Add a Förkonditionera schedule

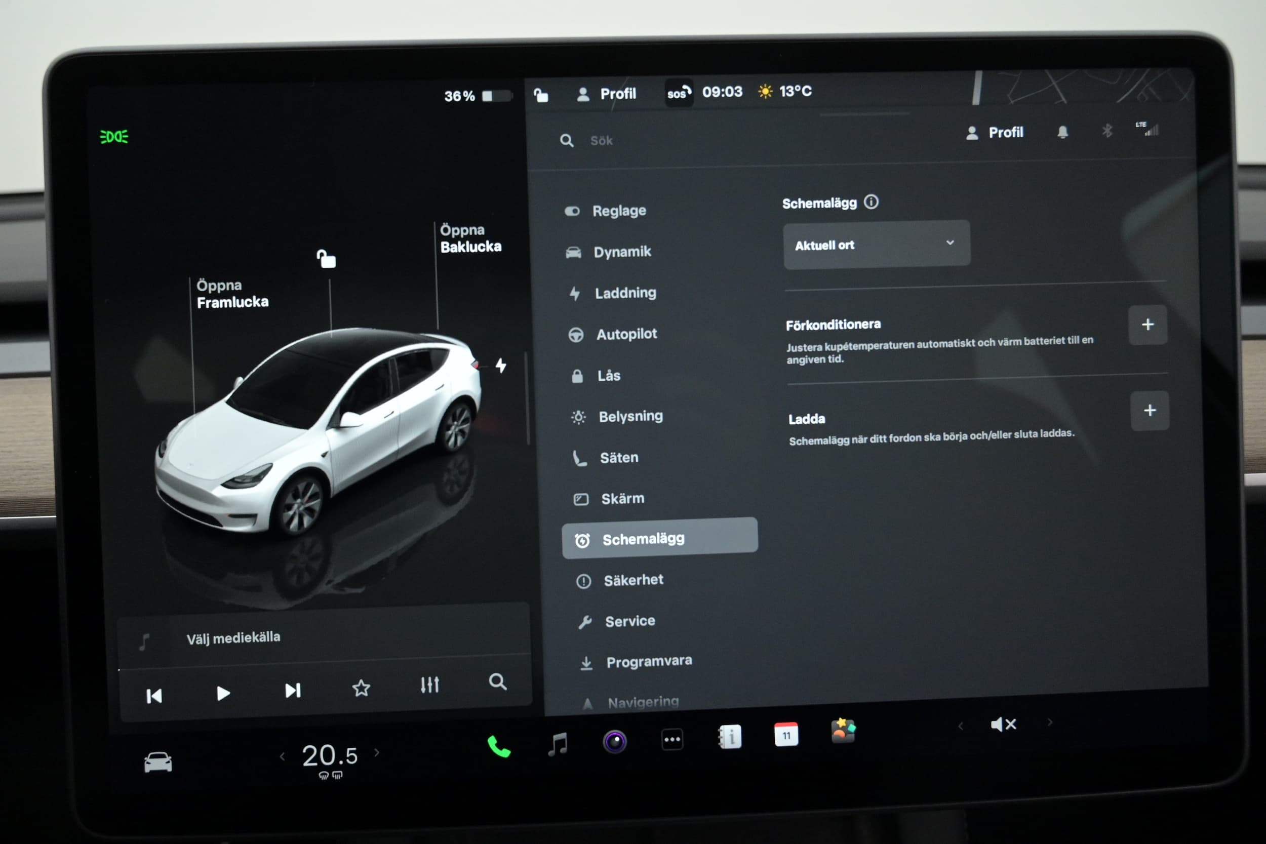coord(1147,325)
